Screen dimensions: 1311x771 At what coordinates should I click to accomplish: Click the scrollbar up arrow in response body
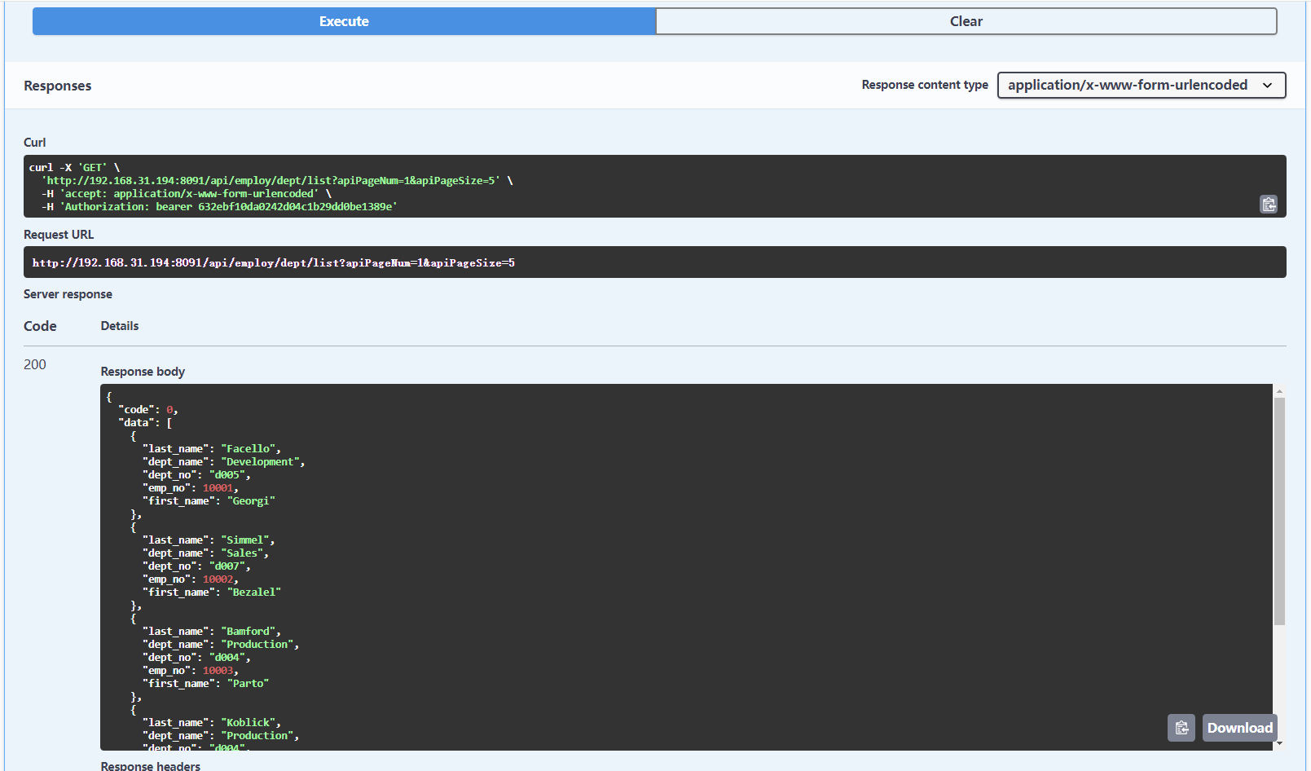pyautogui.click(x=1279, y=391)
